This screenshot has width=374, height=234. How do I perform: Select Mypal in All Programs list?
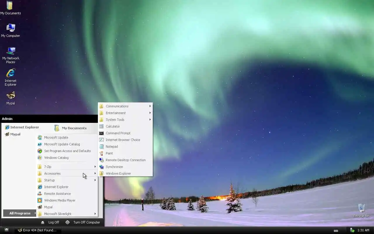(x=67, y=207)
